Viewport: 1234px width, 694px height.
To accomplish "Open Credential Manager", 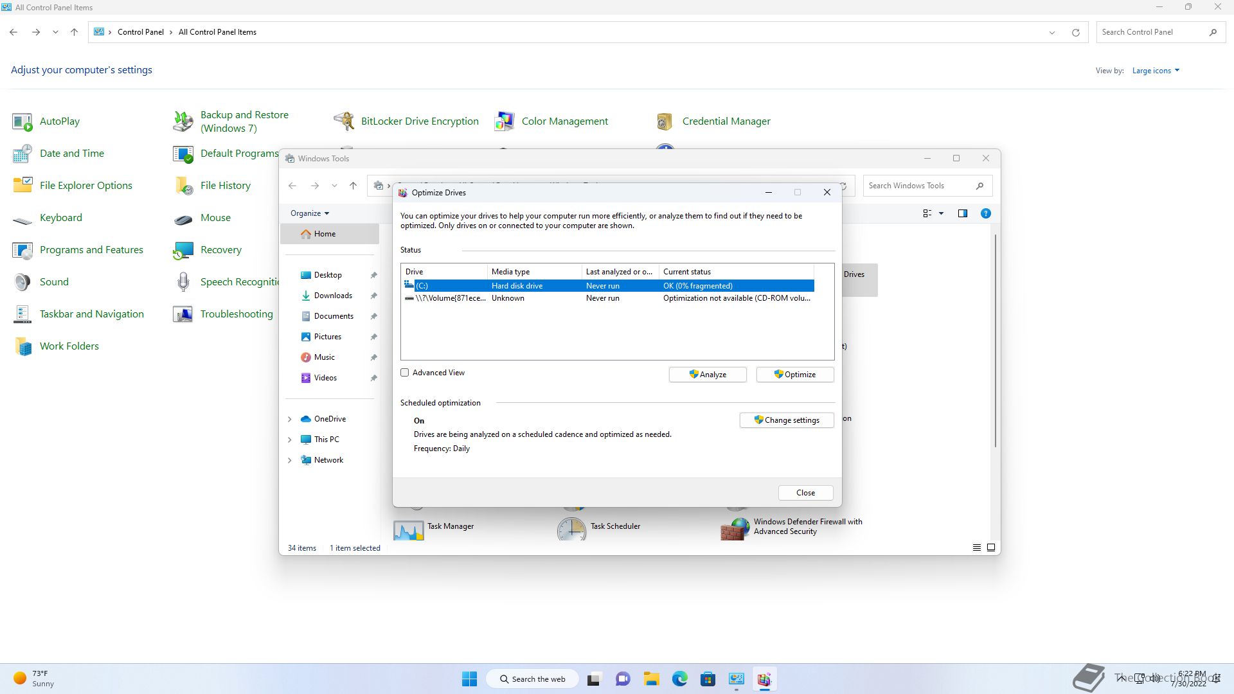I will (x=713, y=121).
